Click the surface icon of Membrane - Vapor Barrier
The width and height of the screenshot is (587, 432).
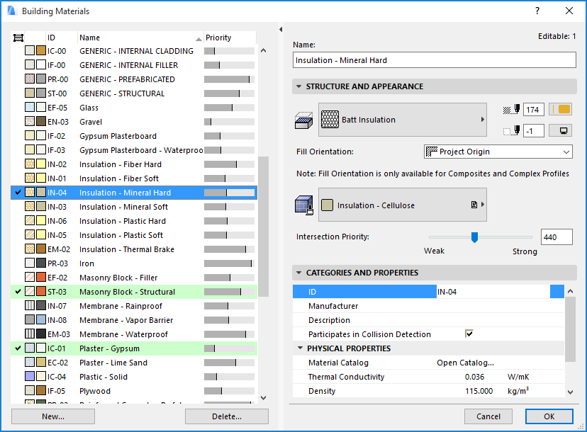pos(41,320)
